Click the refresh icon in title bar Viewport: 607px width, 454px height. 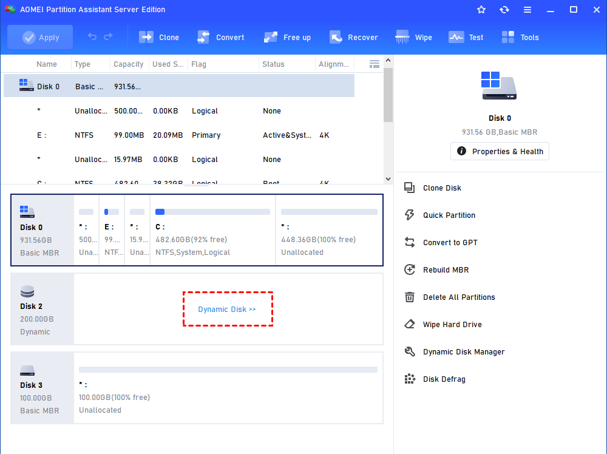click(504, 10)
